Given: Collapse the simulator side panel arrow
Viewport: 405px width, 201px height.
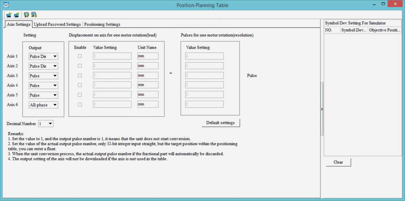Looking at the screenshot, I should pos(322,109).
